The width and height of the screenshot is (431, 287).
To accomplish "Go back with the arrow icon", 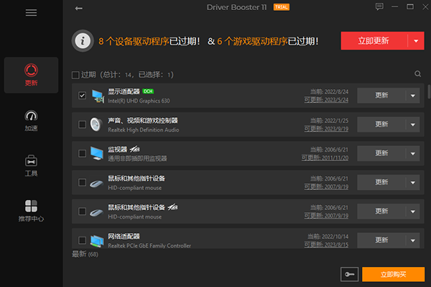I will pyautogui.click(x=78, y=9).
